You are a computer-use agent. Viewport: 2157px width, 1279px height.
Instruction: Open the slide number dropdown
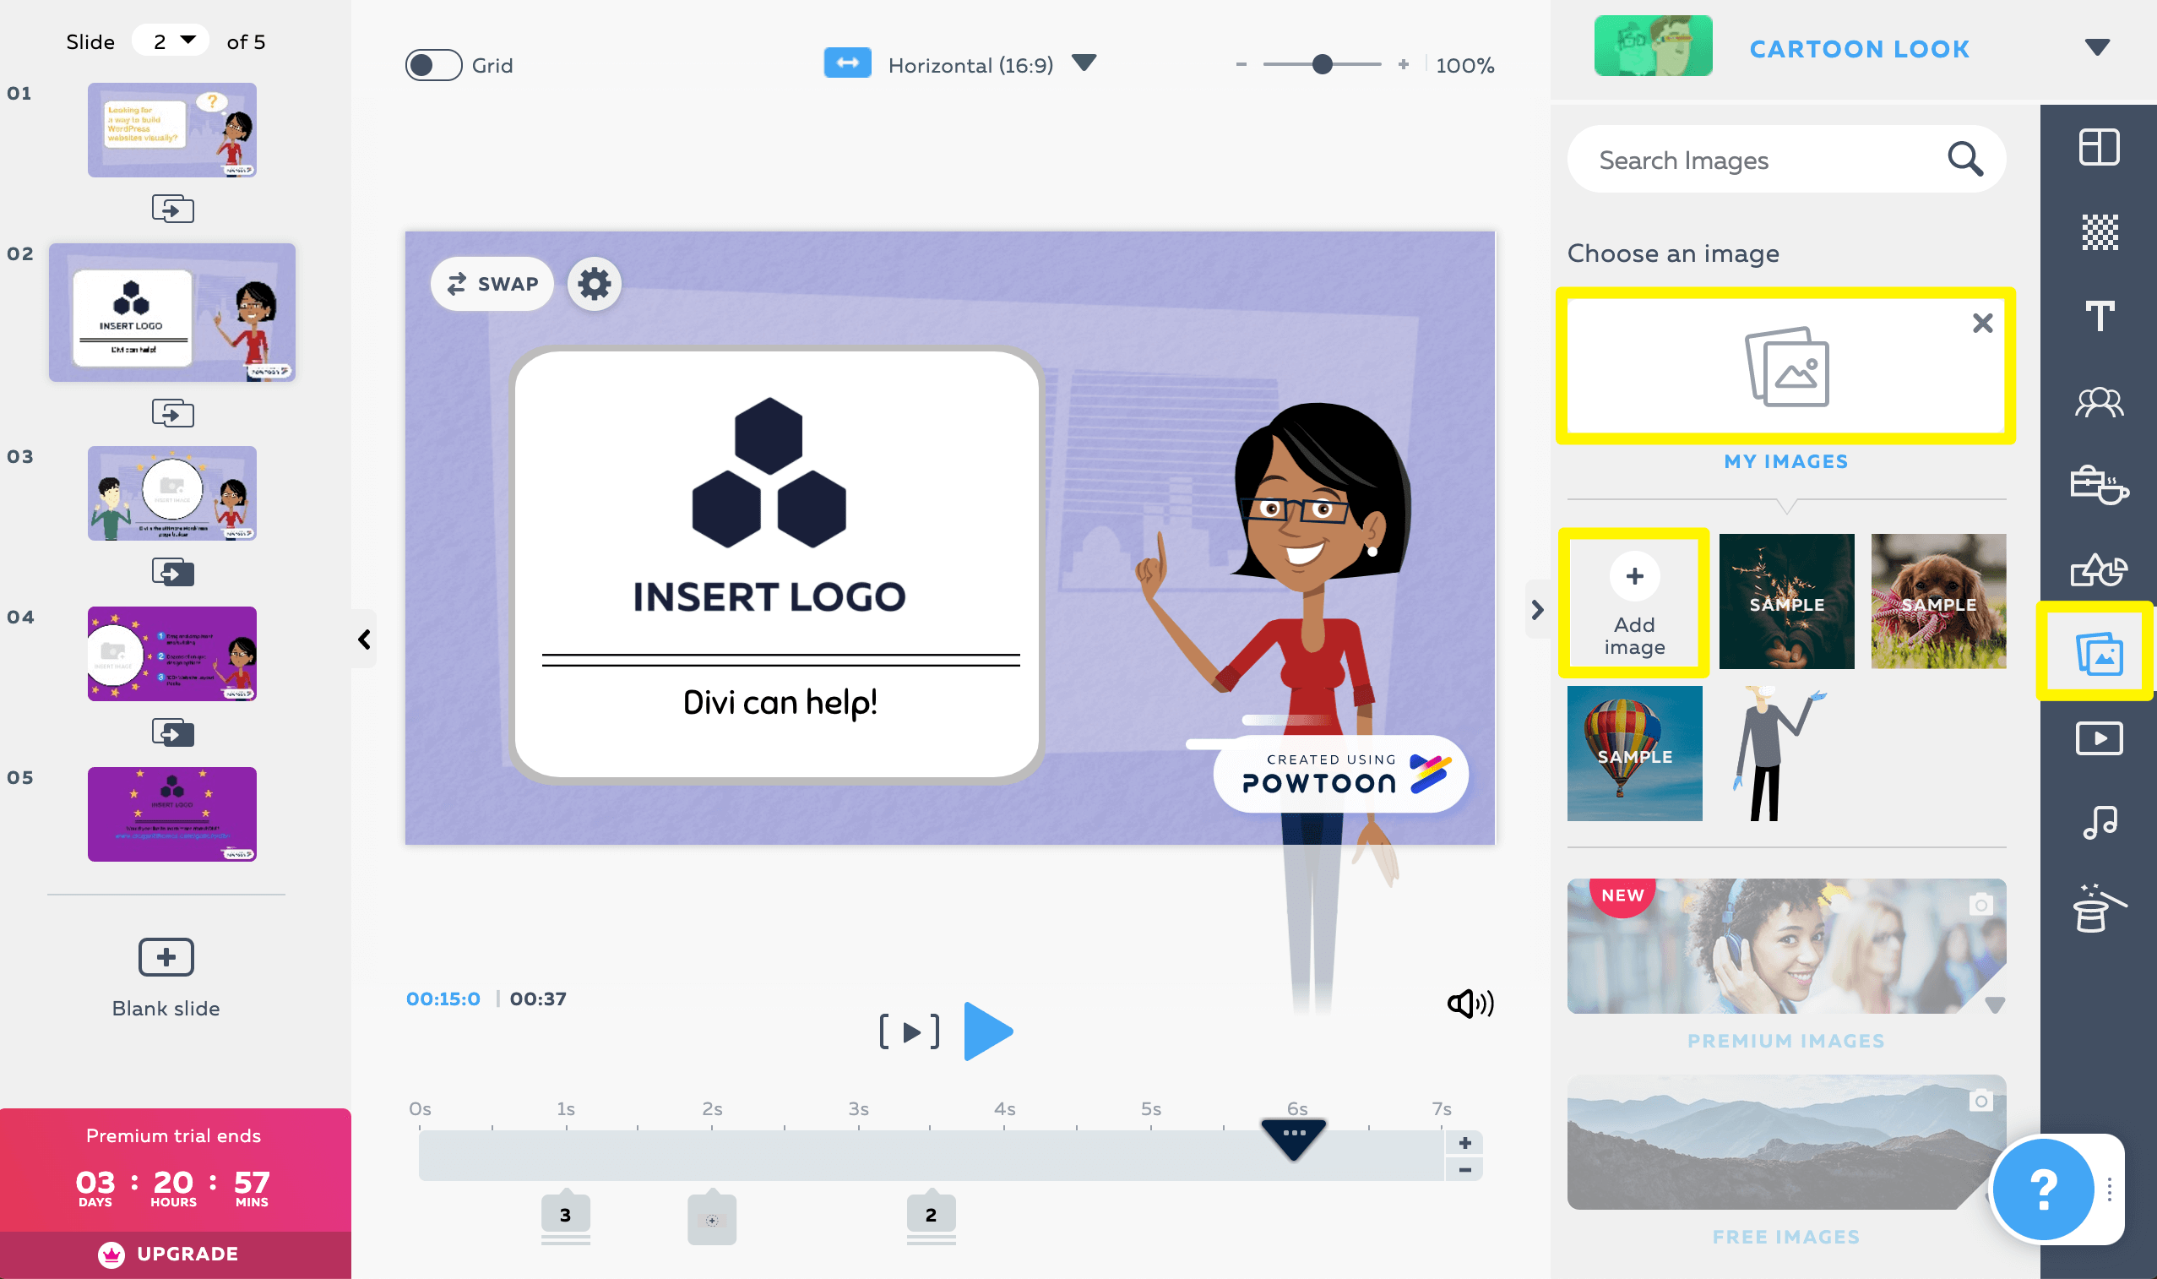(x=171, y=40)
